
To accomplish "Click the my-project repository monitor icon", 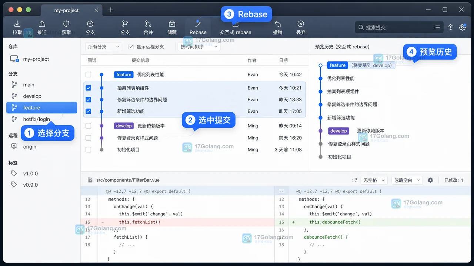I will coord(14,59).
